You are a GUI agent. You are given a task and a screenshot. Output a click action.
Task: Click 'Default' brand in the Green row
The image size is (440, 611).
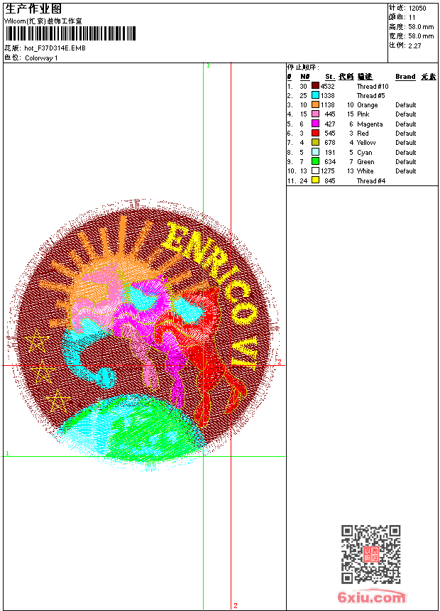coord(405,162)
